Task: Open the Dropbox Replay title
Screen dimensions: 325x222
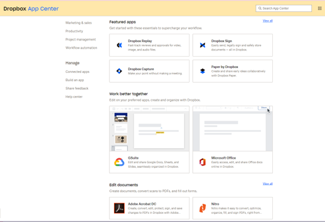Action: [140, 41]
